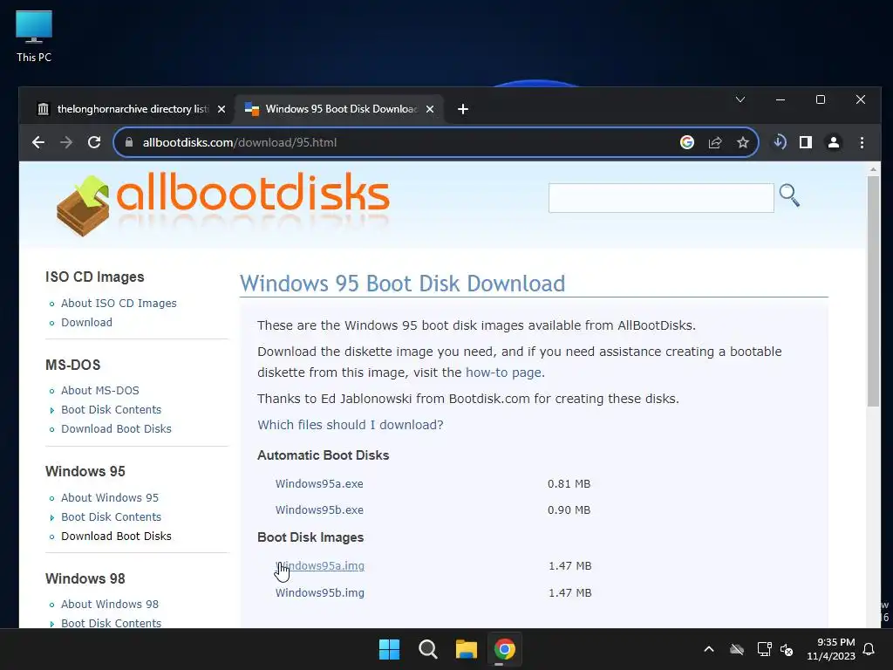Expand Boot Disk Contents under Windows 98

coord(111,623)
